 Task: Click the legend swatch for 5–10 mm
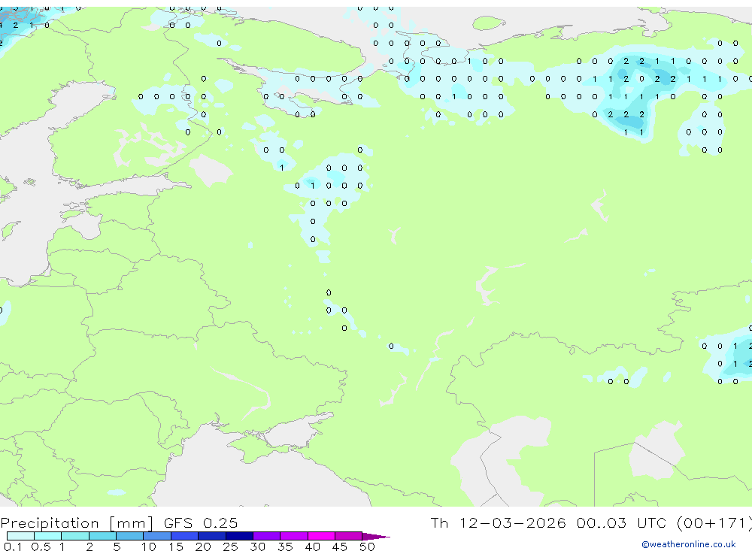[130, 536]
